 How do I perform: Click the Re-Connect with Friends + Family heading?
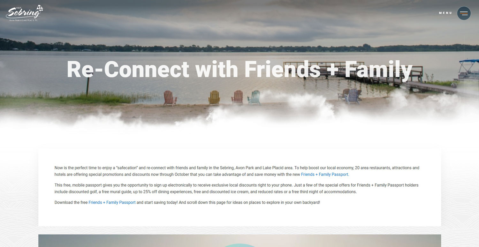tap(240, 69)
